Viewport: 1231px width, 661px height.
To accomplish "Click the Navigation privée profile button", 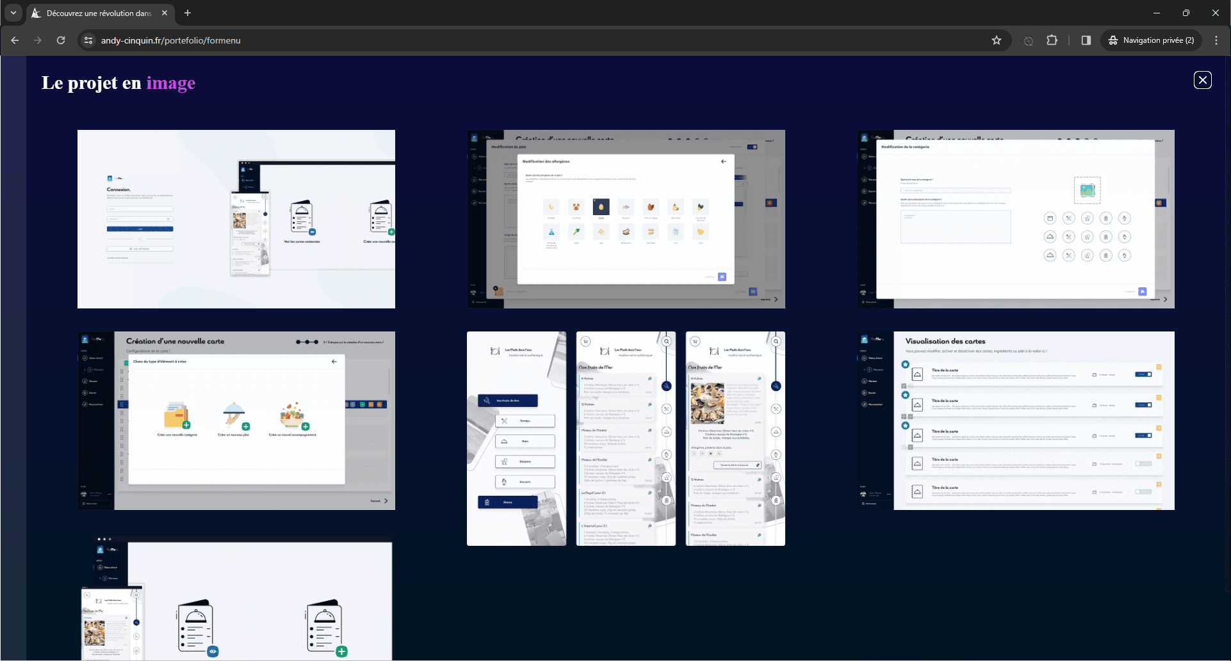I will (x=1152, y=40).
